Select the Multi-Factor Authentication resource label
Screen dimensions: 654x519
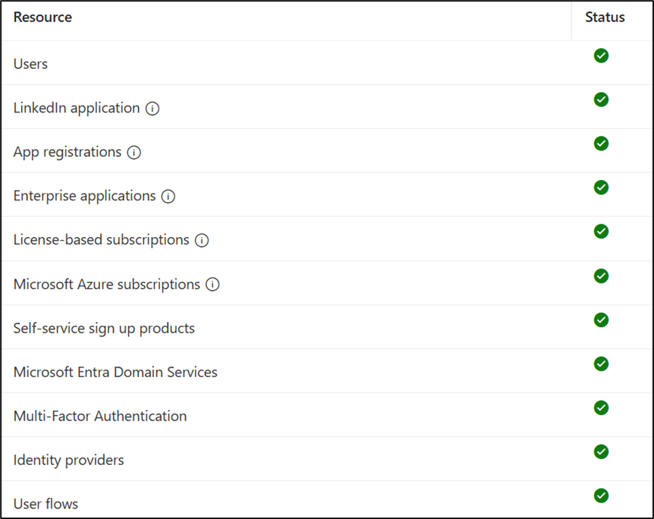point(100,416)
